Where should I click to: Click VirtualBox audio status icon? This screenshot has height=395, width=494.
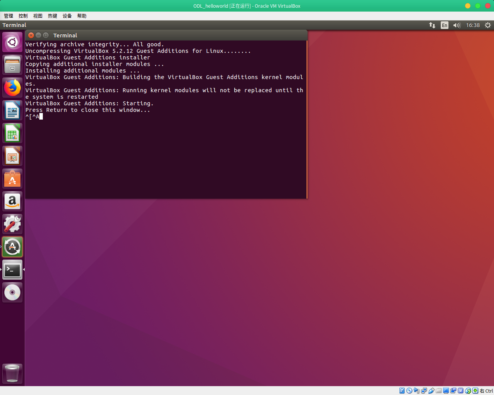pos(417,391)
